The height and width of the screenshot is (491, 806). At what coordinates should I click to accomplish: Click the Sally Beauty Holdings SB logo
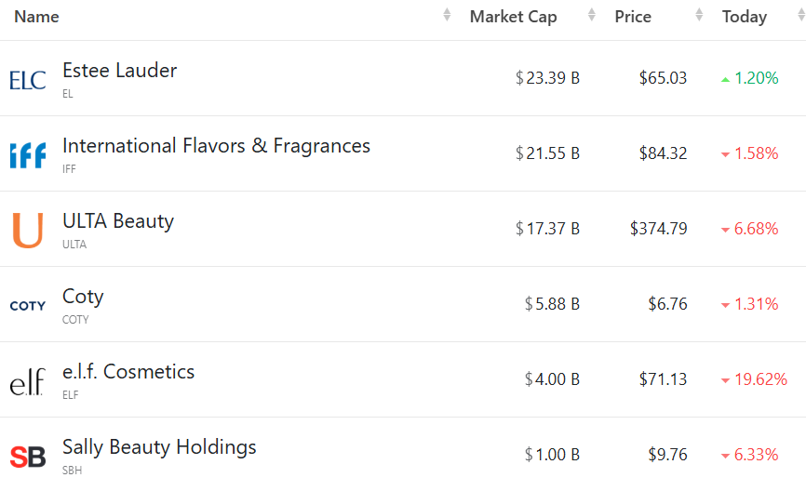(28, 457)
